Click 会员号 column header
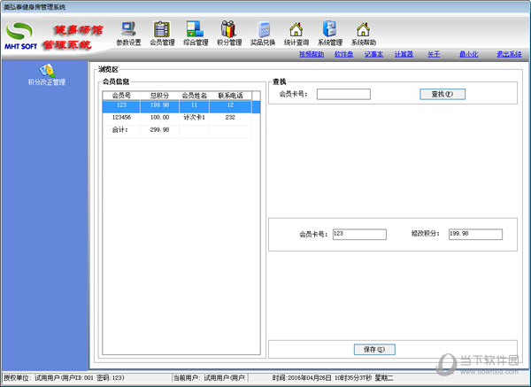Screen dimensions: 531x387 tap(121, 96)
